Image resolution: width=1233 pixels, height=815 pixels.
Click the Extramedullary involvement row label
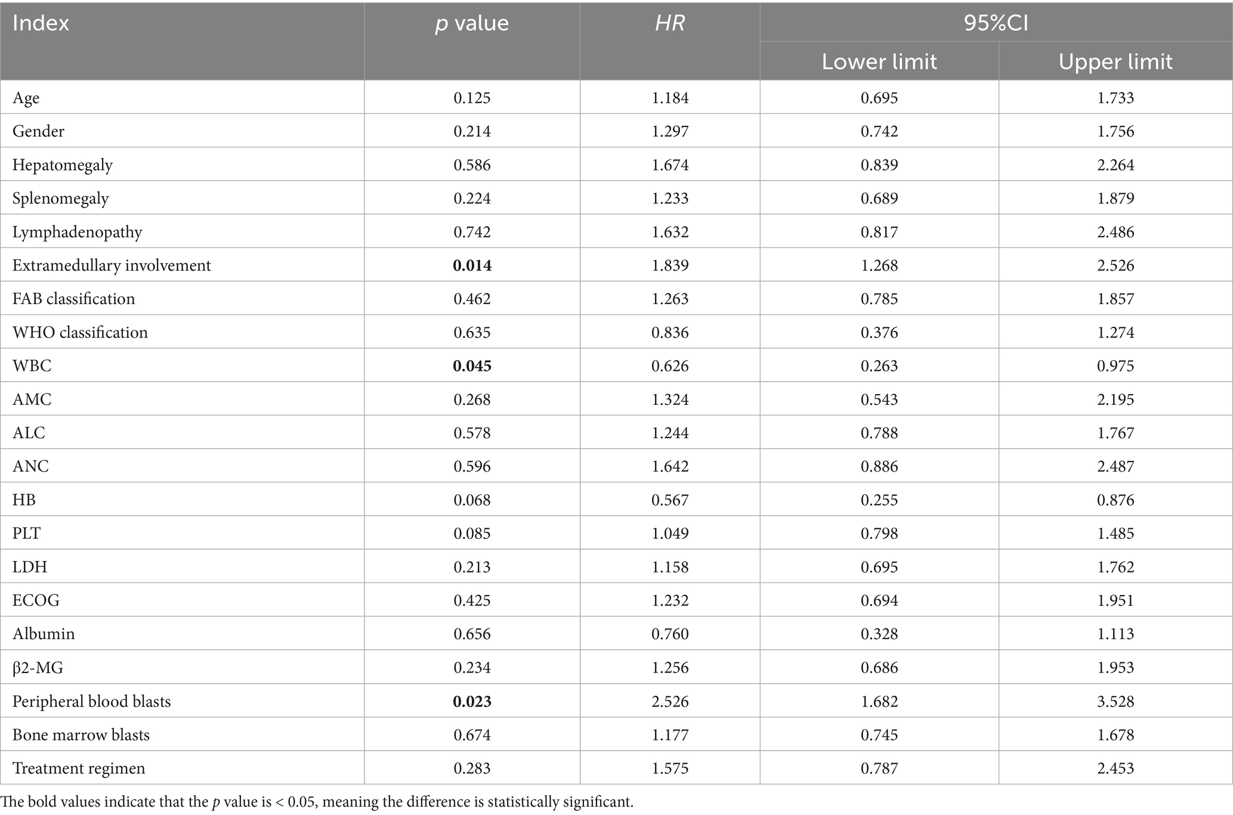pos(112,265)
